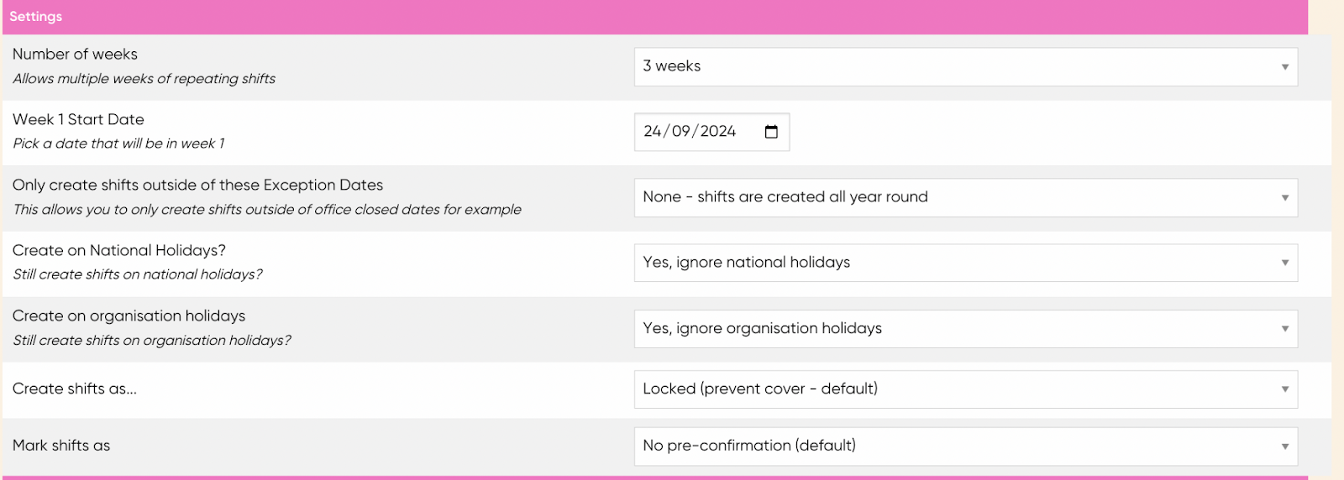The image size is (1344, 480).
Task: Open 'None - shifts are created all year round' dropdown
Action: click(x=965, y=198)
